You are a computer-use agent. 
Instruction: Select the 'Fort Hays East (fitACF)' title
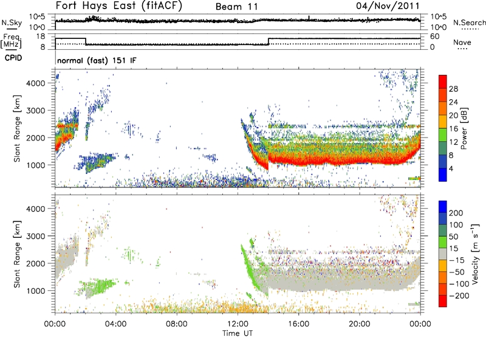tap(119, 5)
